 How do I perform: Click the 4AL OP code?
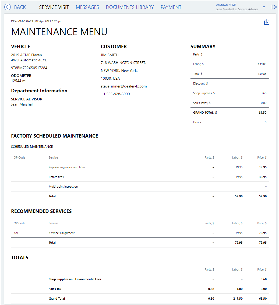(x=16, y=233)
